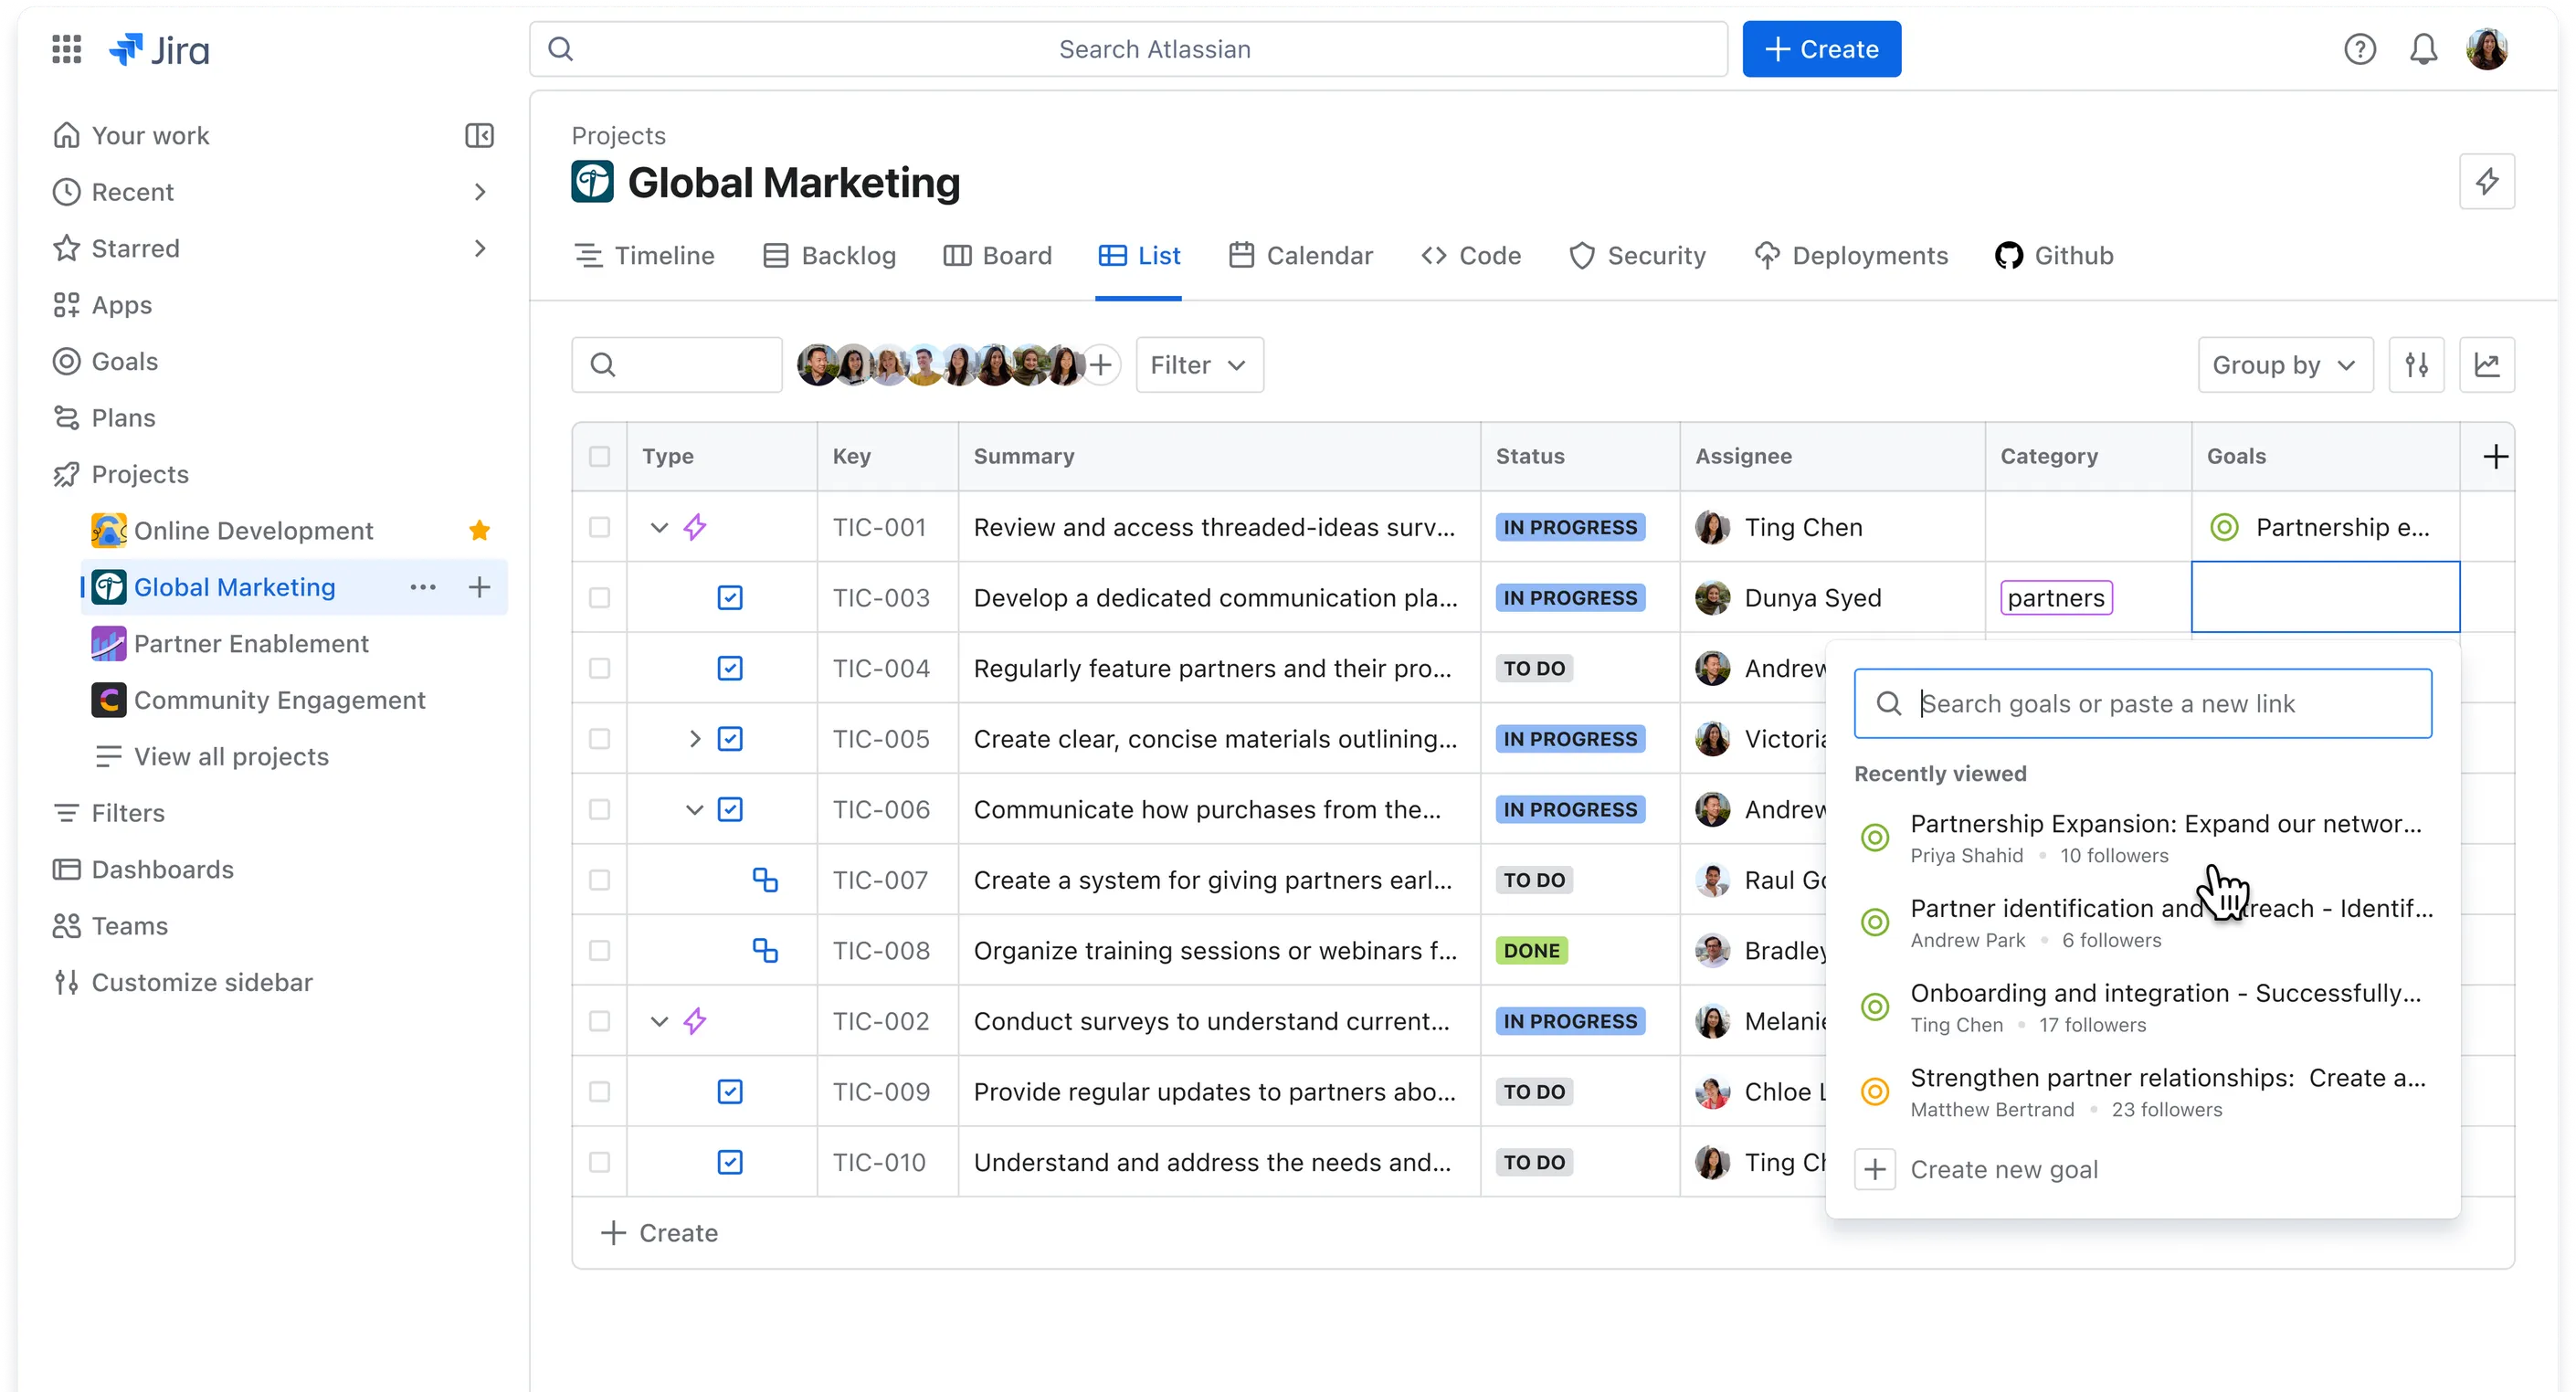Viewport: 2576px width, 1392px height.
Task: Click Create new goal
Action: click(x=2004, y=1168)
